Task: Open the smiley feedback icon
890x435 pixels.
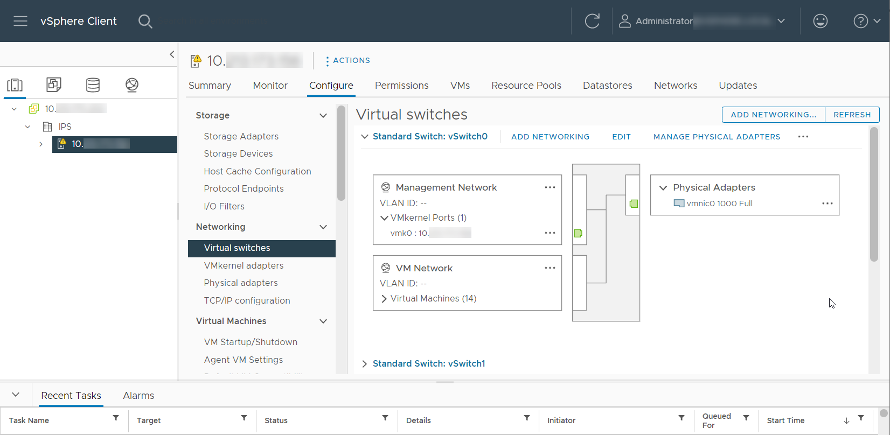Action: [821, 21]
